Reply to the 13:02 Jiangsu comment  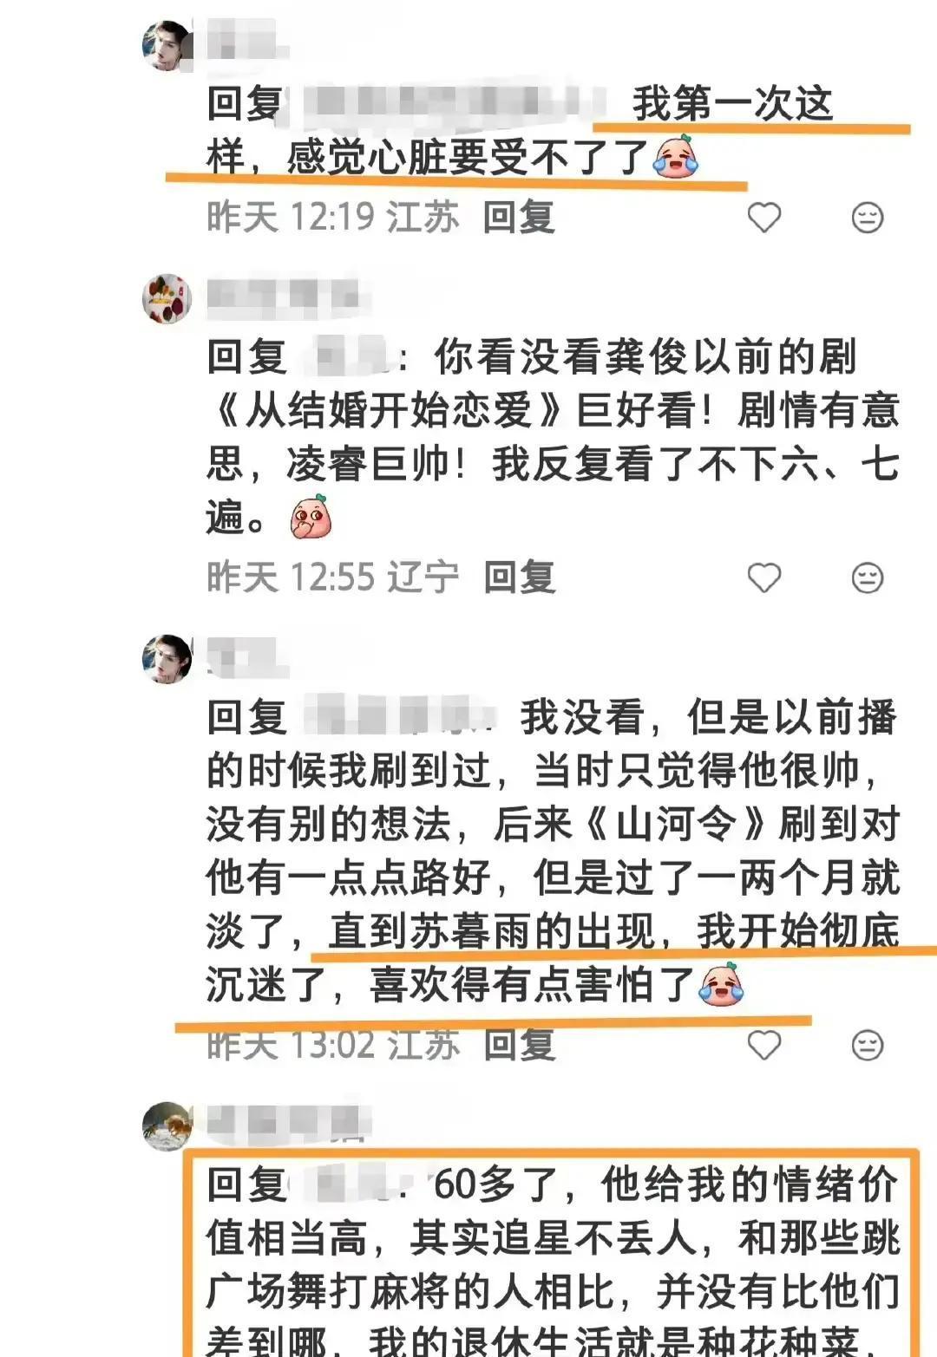(x=519, y=1045)
